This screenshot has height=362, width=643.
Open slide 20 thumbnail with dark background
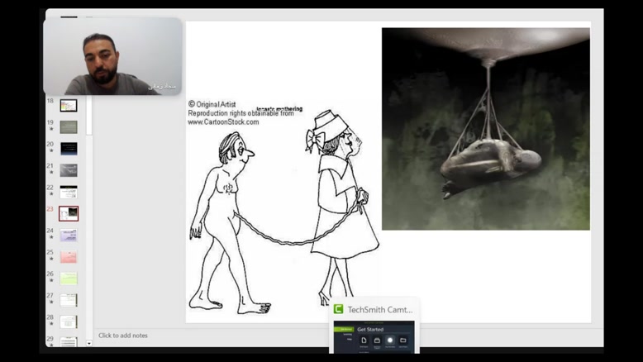point(69,149)
